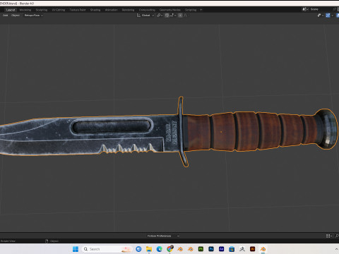Screen dimensions: 339x254
Task: Open the Global transform orientation dropdown
Action: pos(145,16)
